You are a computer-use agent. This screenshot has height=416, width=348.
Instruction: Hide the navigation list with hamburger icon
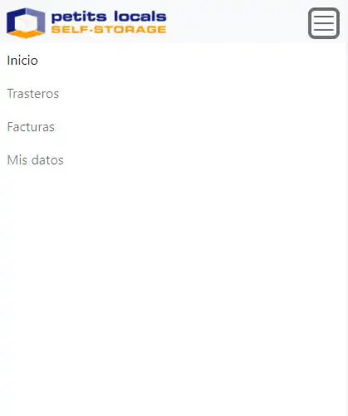point(324,23)
